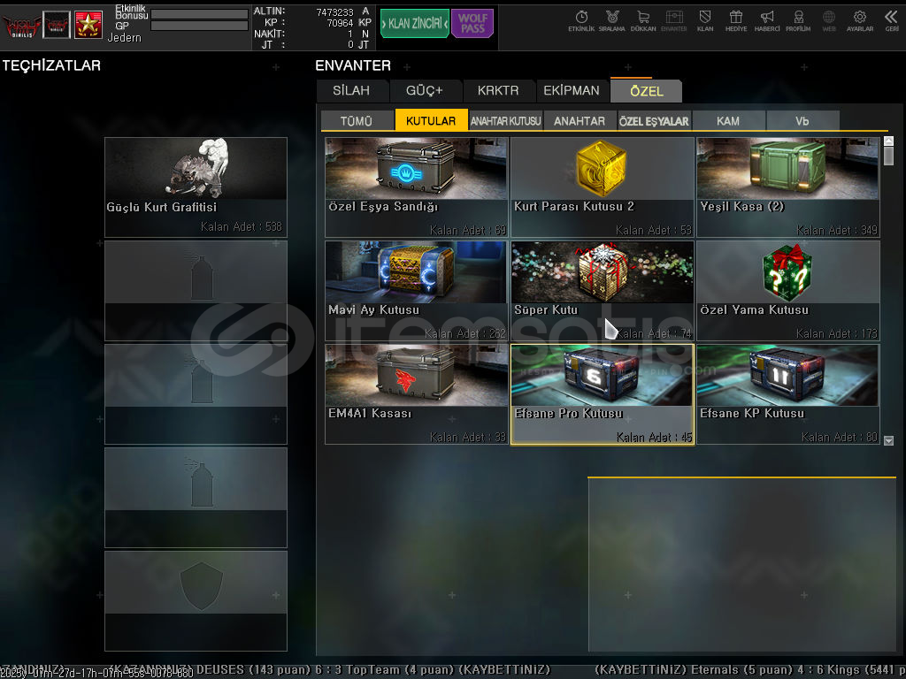The height and width of the screenshot is (679, 906).
Task: Open the Hediye gift icon
Action: (735, 21)
